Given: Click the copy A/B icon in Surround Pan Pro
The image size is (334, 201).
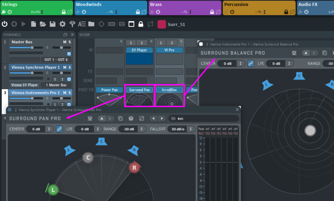Looking at the screenshot, I should coord(121,119).
